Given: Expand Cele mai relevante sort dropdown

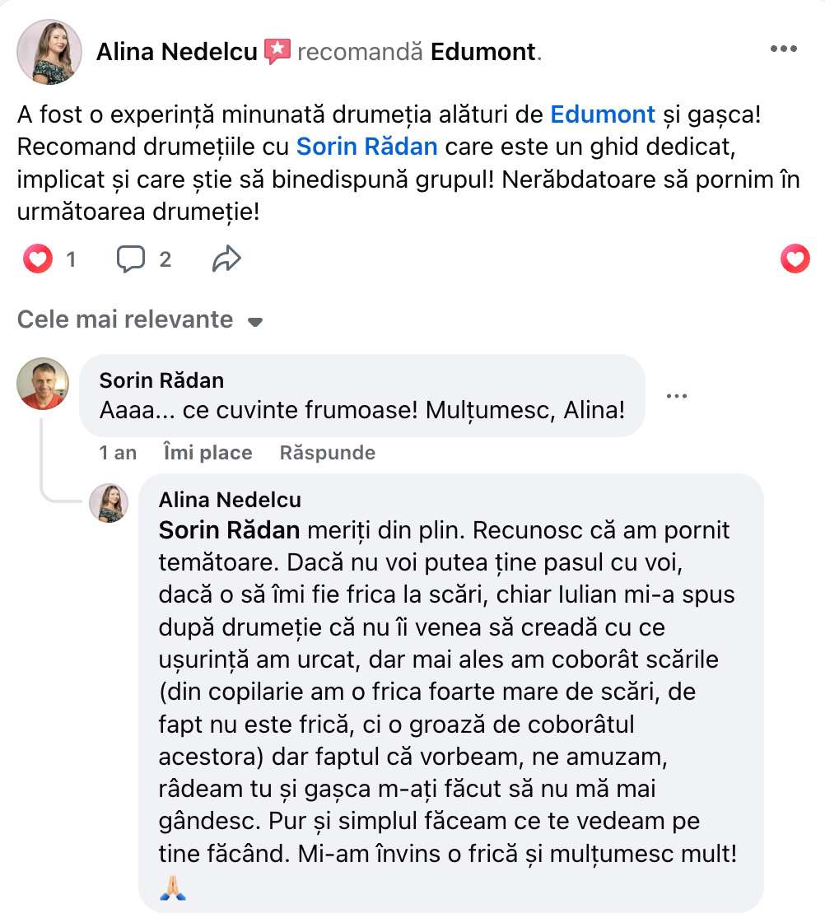Looking at the screenshot, I should 124,319.
